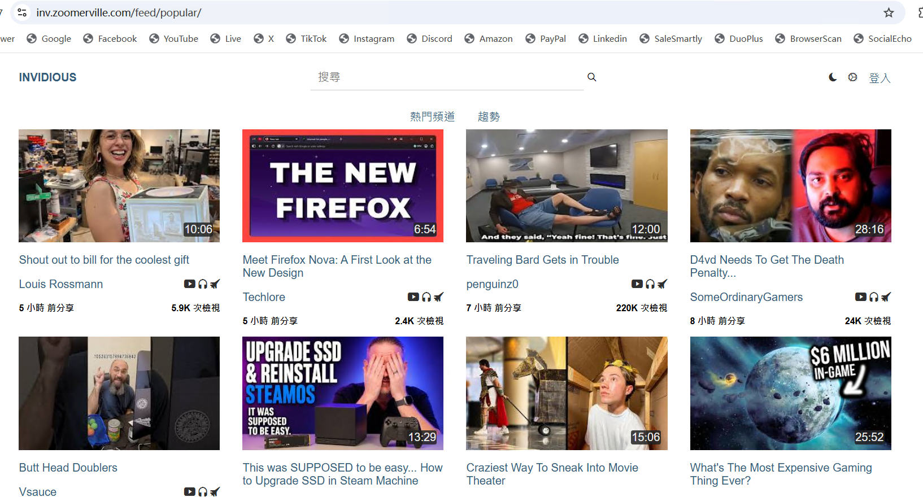This screenshot has width=923, height=497.
Task: Watch penguinz0 video on YouTube icon
Action: coord(637,284)
